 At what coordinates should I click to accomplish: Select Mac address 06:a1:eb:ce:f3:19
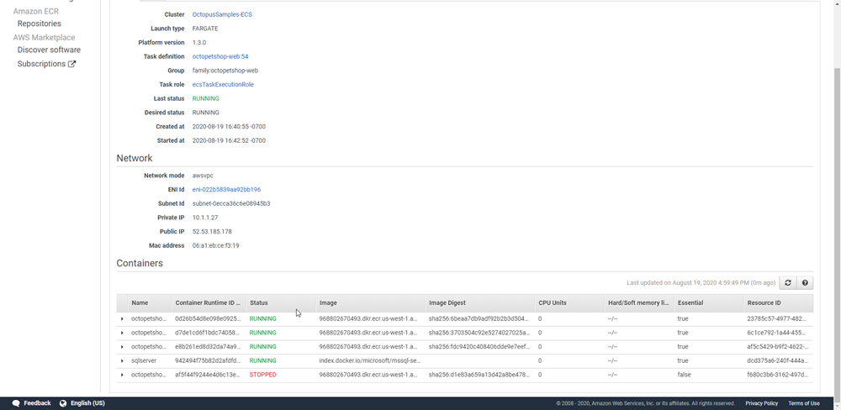pyautogui.click(x=215, y=245)
